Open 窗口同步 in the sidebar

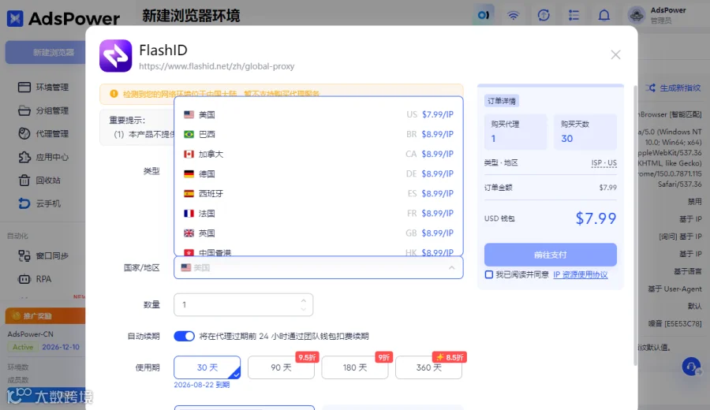[x=43, y=255]
